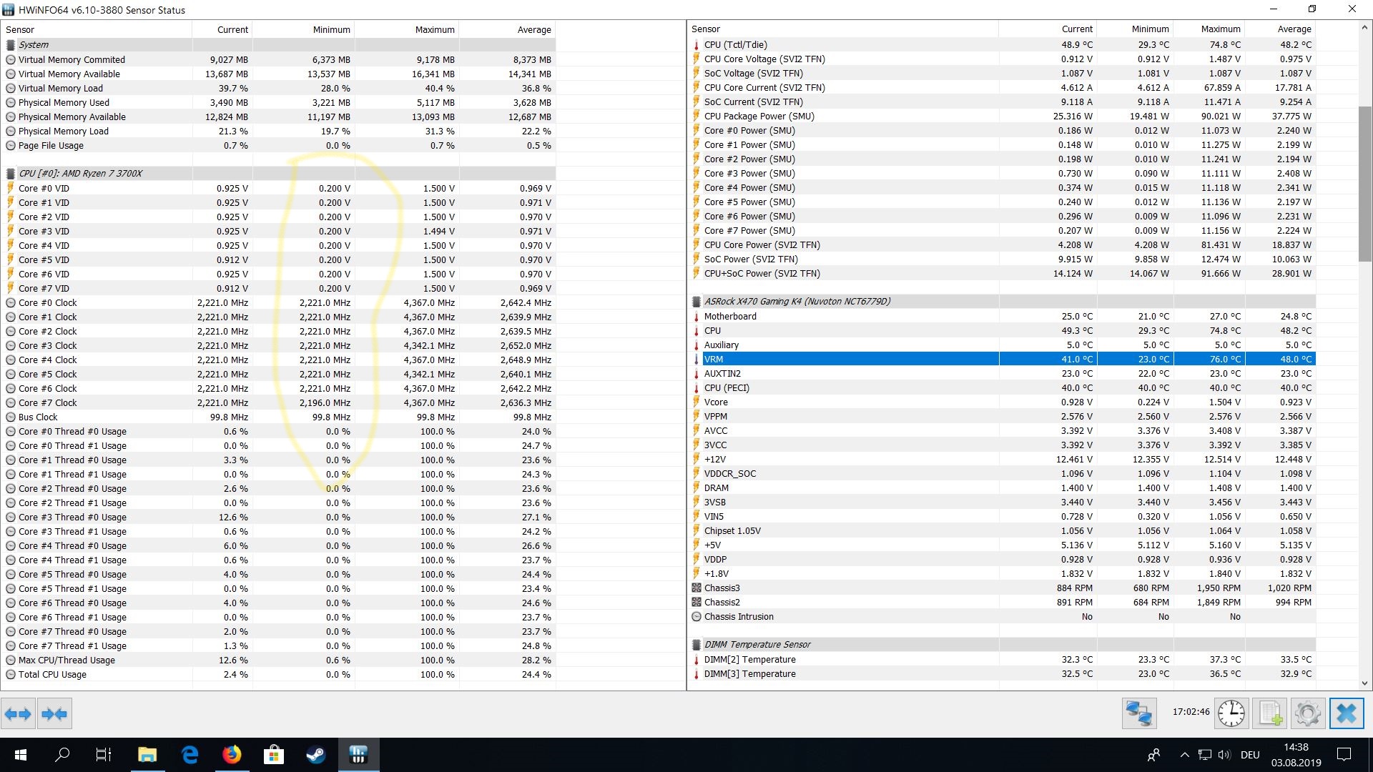This screenshot has height=772, width=1373.
Task: Select the CPU Package Power (SMU) row
Action: [x=759, y=116]
